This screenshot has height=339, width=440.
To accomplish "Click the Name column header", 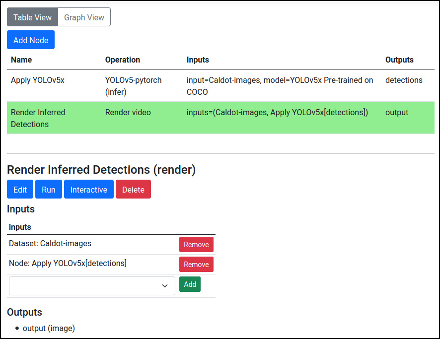I will (21, 60).
